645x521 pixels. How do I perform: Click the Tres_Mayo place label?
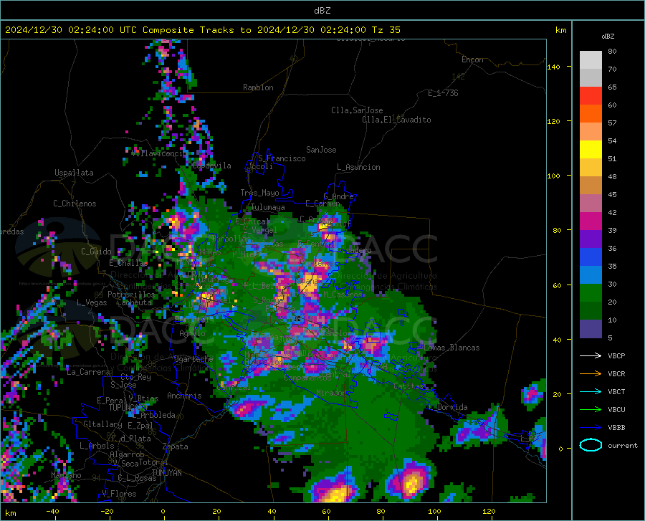[259, 193]
